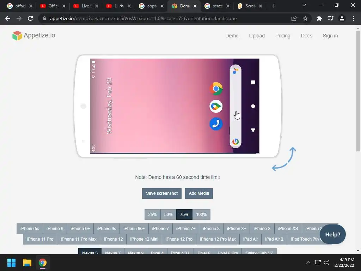Viewport: 361px width, 271px height.
Task: Open the browser extensions puzzle icon
Action: click(x=319, y=18)
